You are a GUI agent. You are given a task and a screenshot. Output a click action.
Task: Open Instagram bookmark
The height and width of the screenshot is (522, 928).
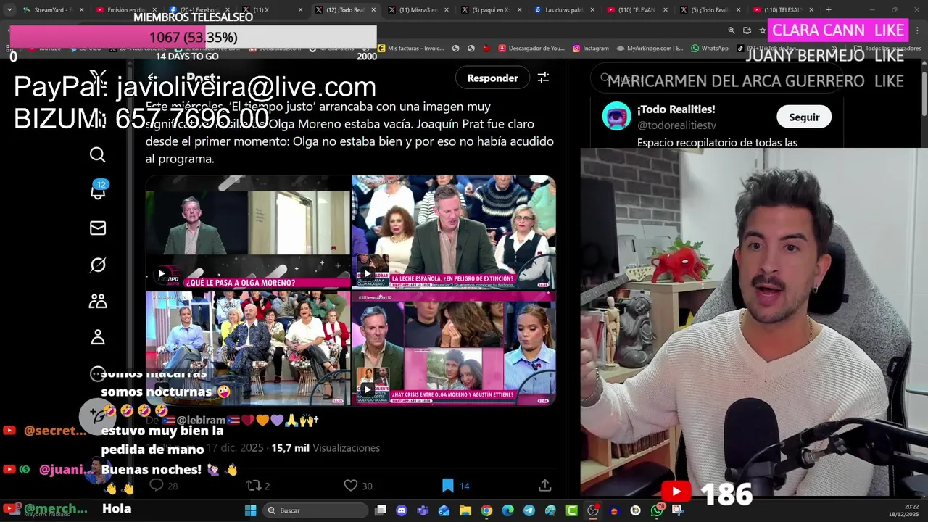click(590, 49)
